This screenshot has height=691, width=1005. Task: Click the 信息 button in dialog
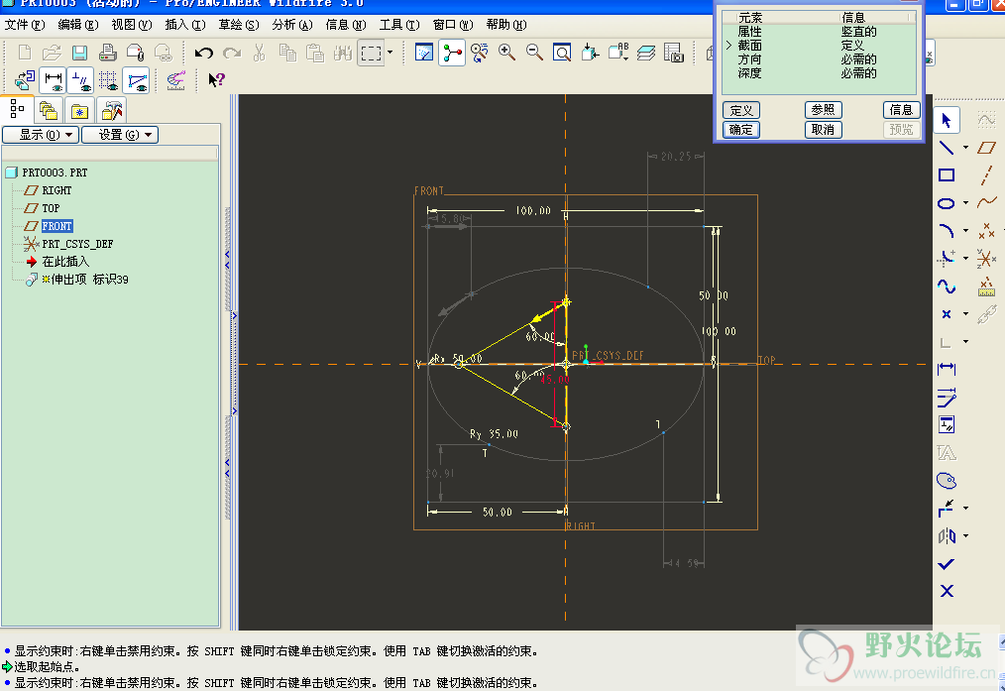click(901, 110)
